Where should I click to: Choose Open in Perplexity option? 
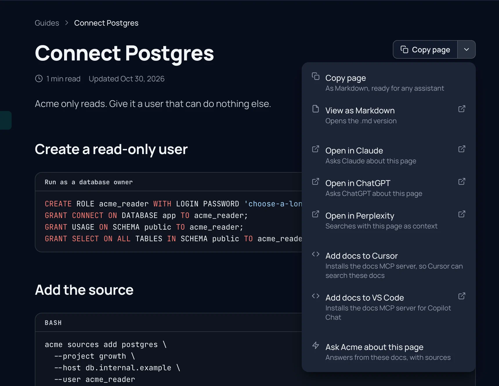[389, 221]
